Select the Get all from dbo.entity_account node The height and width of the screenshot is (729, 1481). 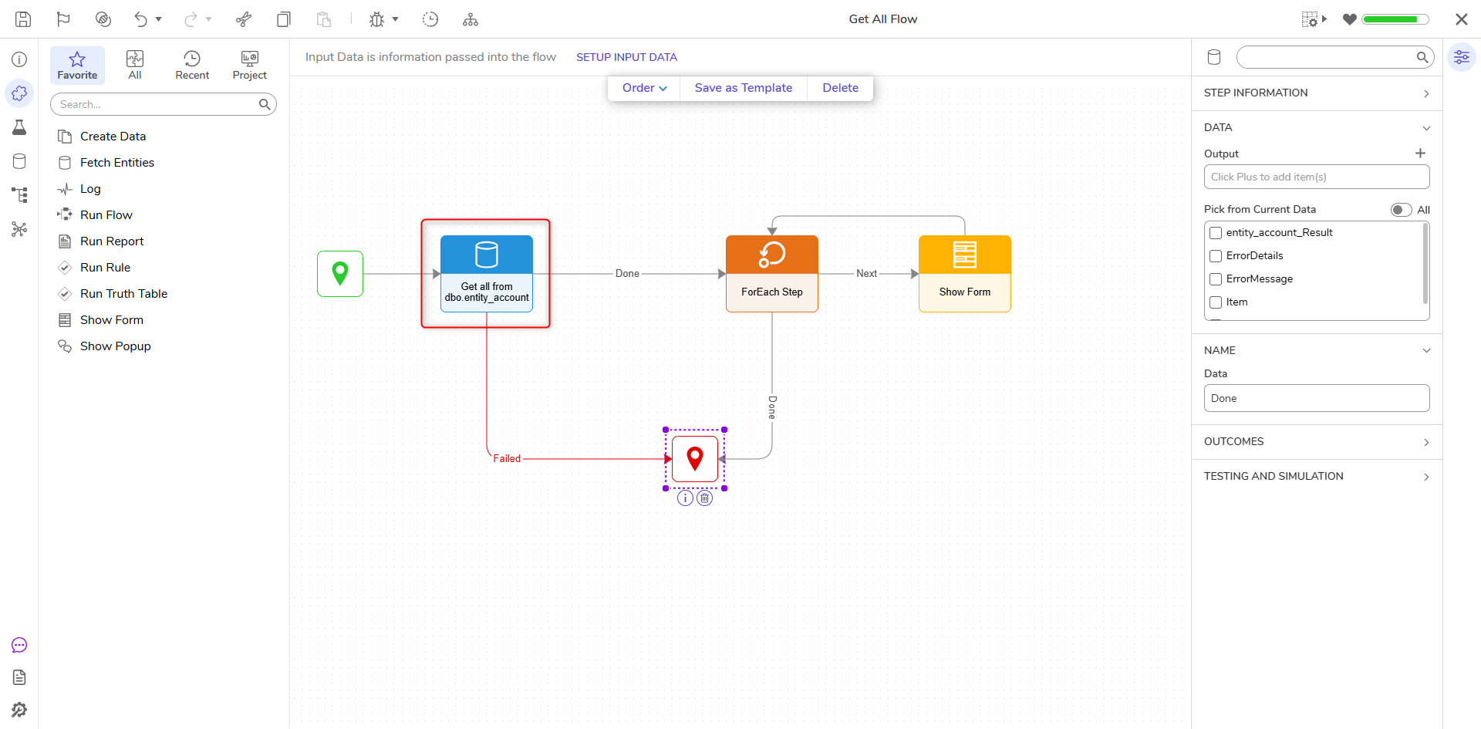(487, 274)
